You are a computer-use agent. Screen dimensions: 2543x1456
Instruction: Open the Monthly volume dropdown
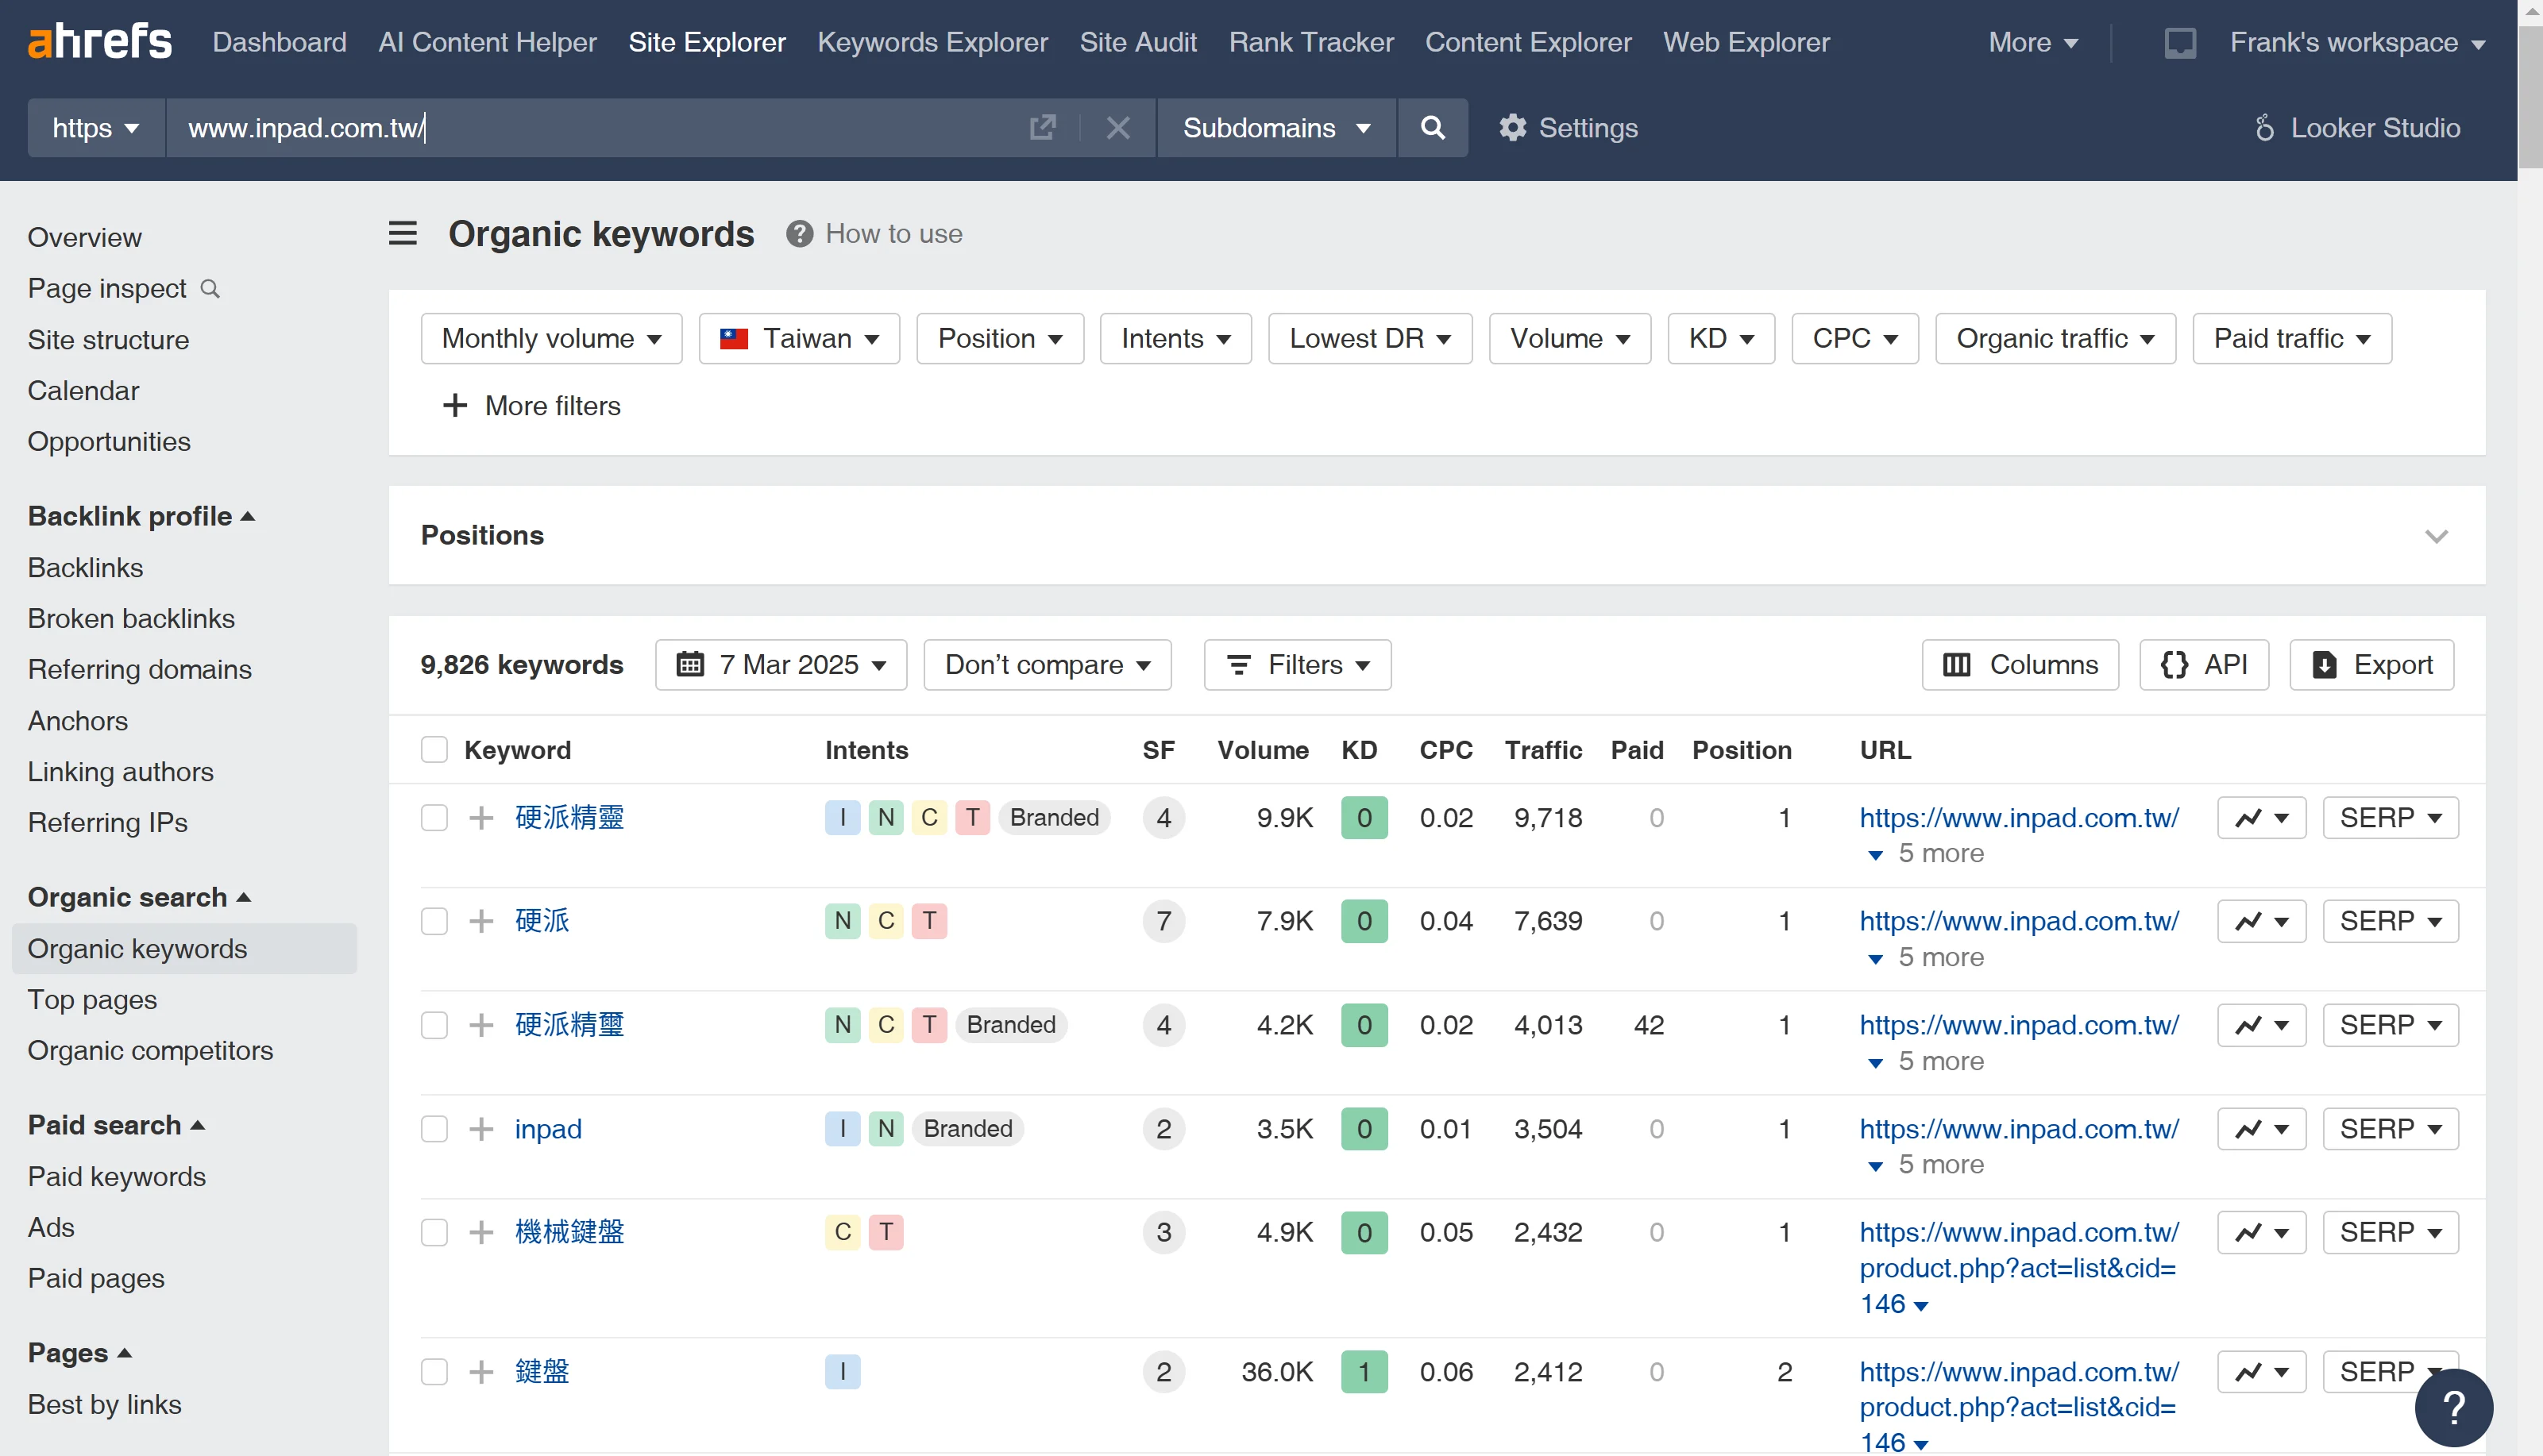551,338
